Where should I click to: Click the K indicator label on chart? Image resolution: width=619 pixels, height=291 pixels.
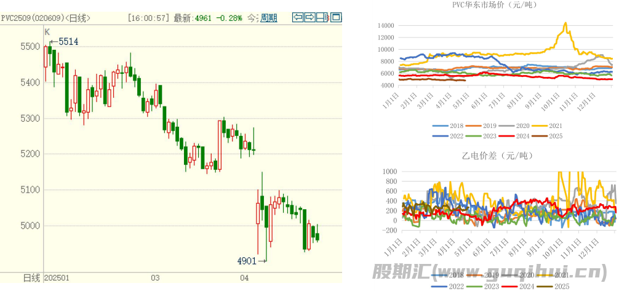point(46,31)
